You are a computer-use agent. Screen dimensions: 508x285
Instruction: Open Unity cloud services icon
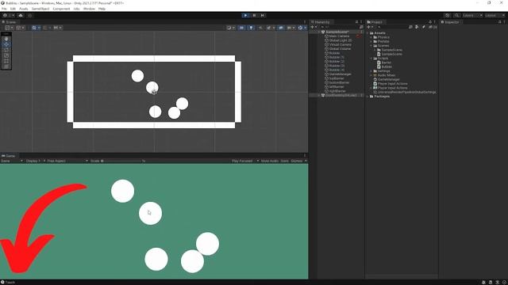tap(21, 16)
